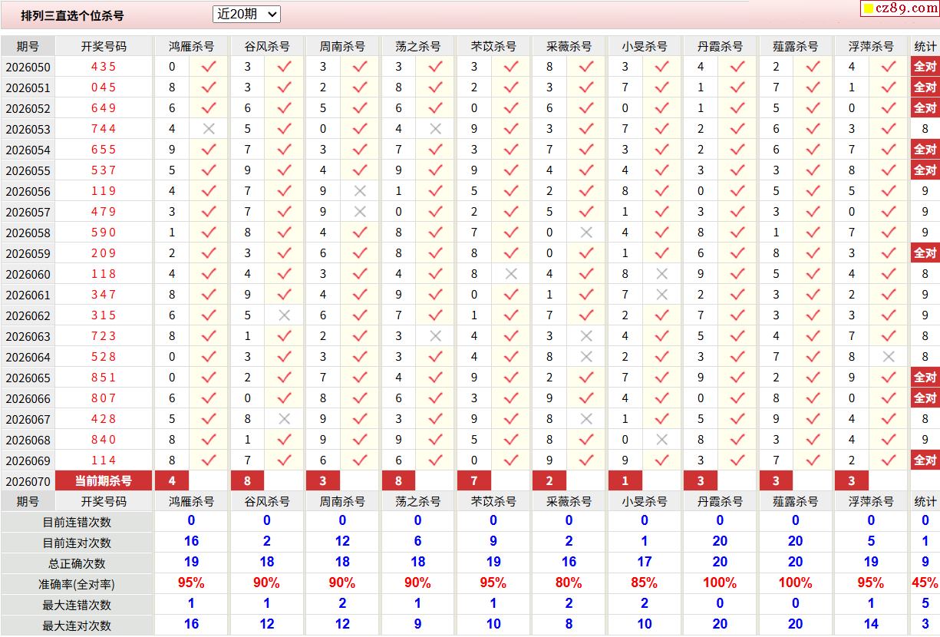Click the cz89.com site link
Image resolution: width=940 pixels, height=637 pixels.
click(x=905, y=8)
